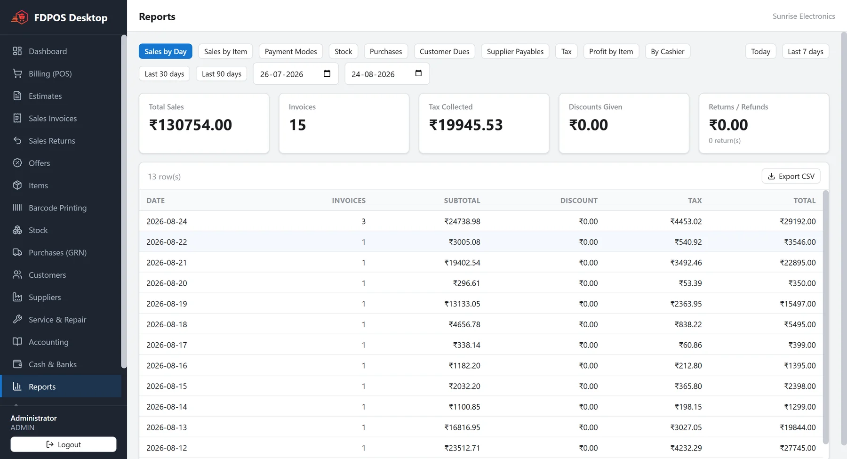Open the By Cashier report tab

pos(668,51)
